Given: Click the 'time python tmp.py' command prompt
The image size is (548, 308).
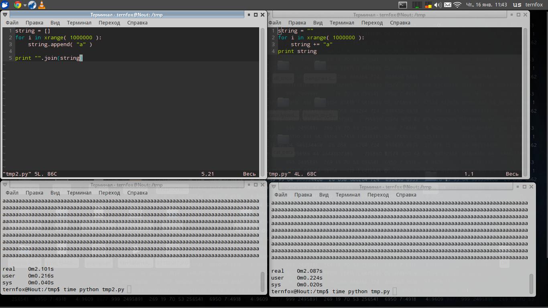Looking at the screenshot, I should point(361,291).
